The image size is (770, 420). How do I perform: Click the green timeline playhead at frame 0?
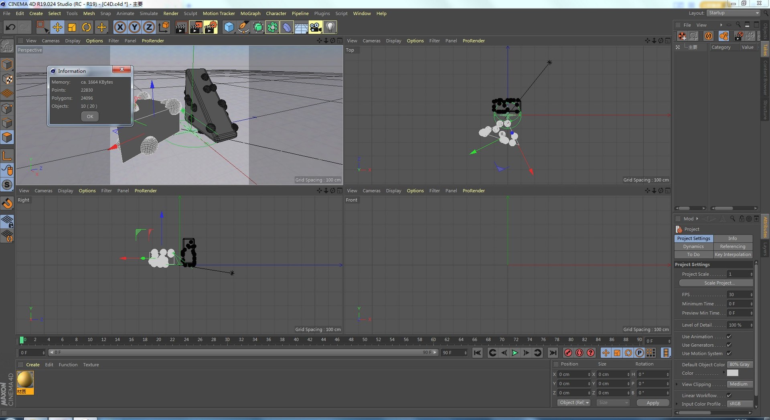click(x=22, y=340)
